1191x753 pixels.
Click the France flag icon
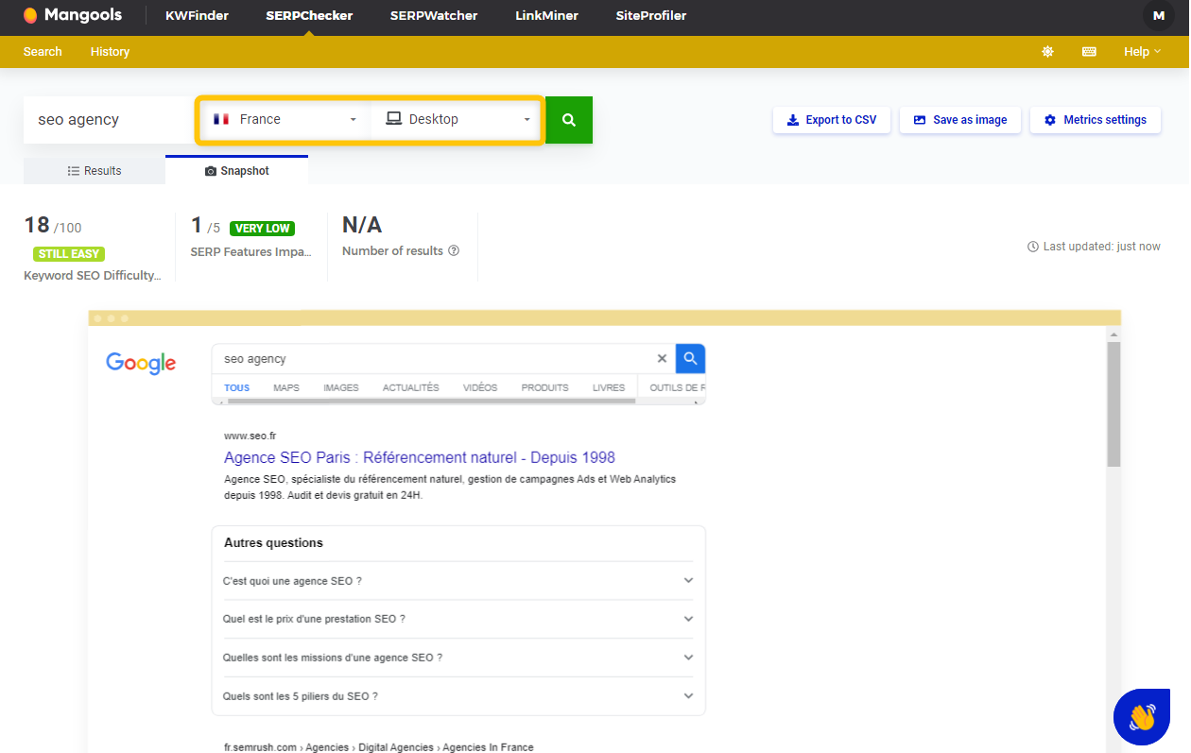click(222, 119)
